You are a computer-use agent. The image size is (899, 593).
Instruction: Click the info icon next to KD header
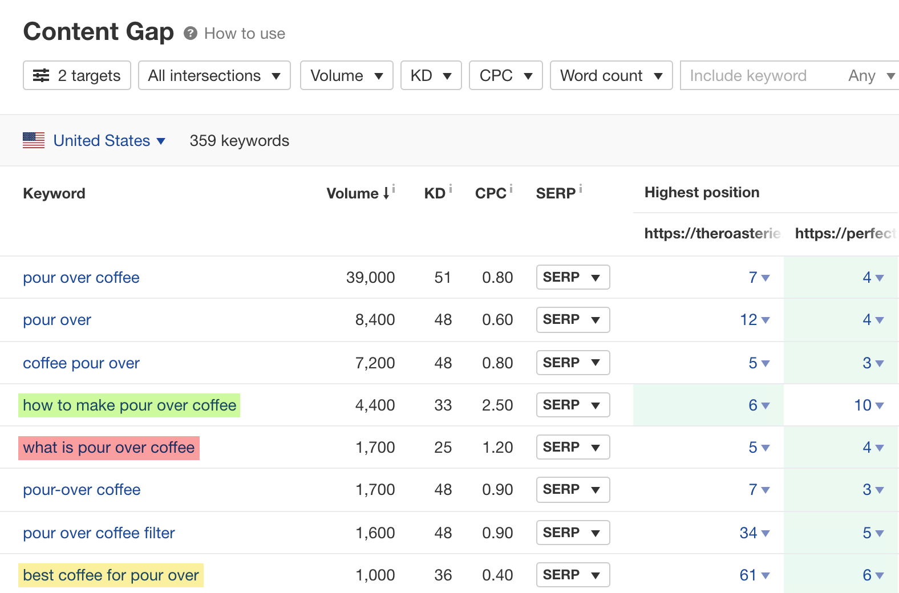[x=451, y=189]
